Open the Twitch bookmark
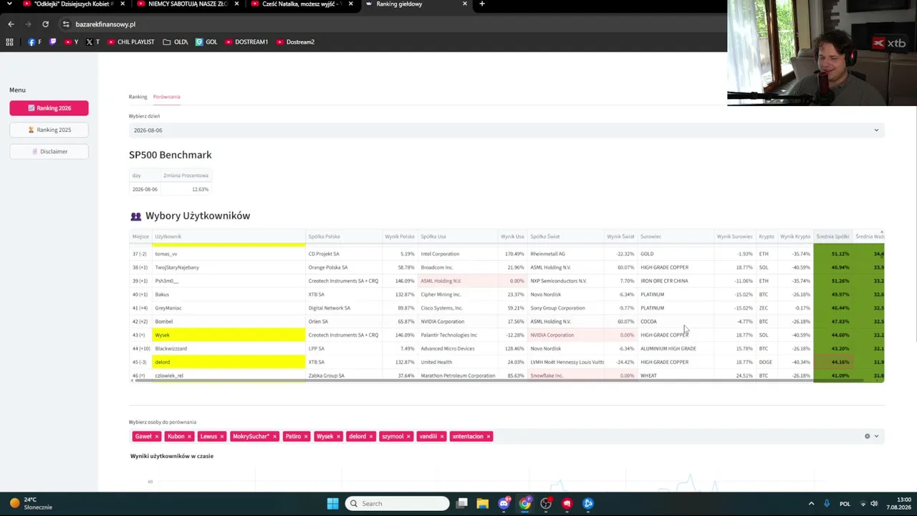 click(x=52, y=42)
